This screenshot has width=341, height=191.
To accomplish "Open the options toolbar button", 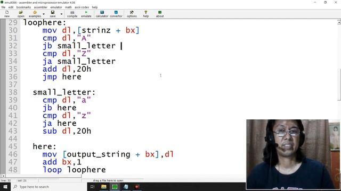I will (132, 14).
